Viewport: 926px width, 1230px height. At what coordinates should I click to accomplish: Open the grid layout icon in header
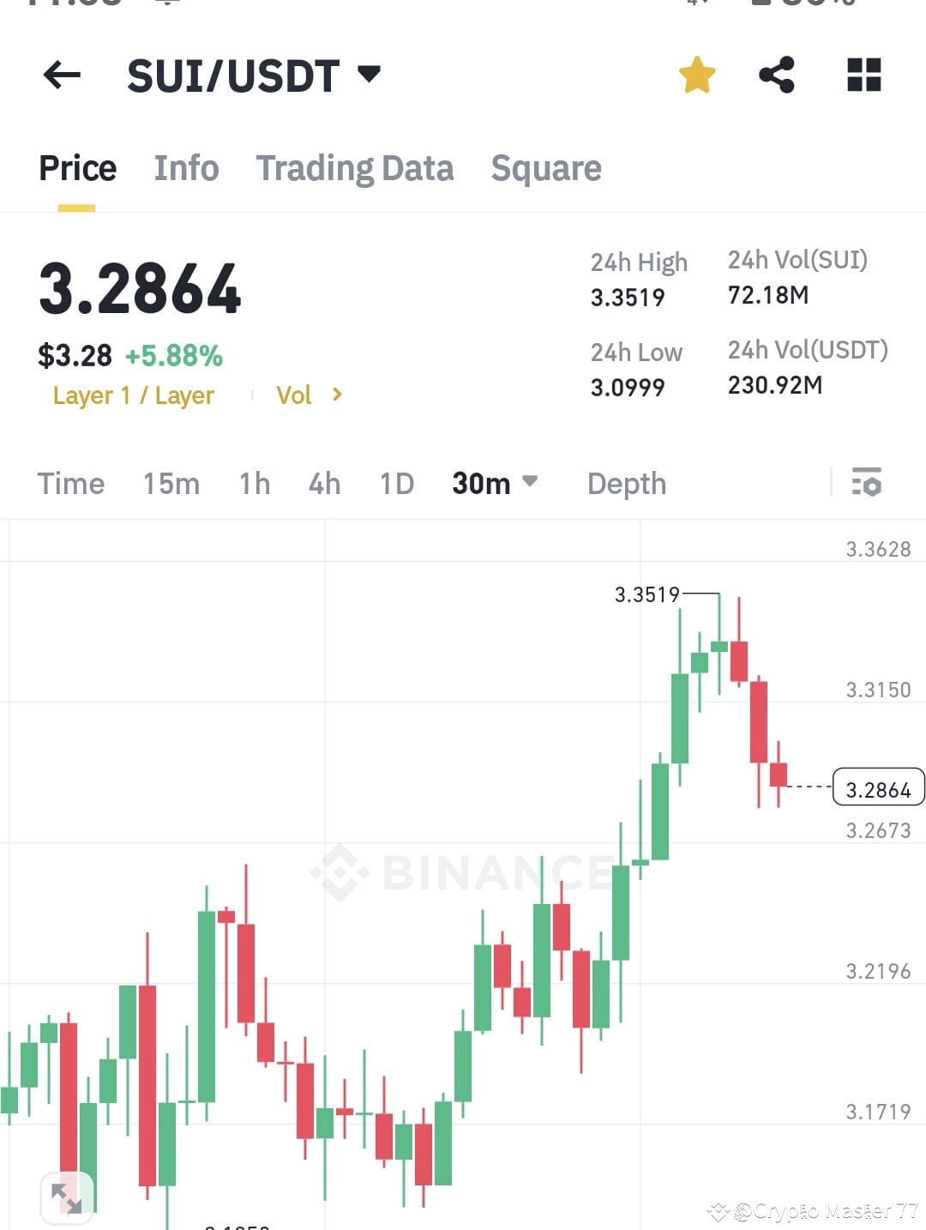pyautogui.click(x=864, y=75)
